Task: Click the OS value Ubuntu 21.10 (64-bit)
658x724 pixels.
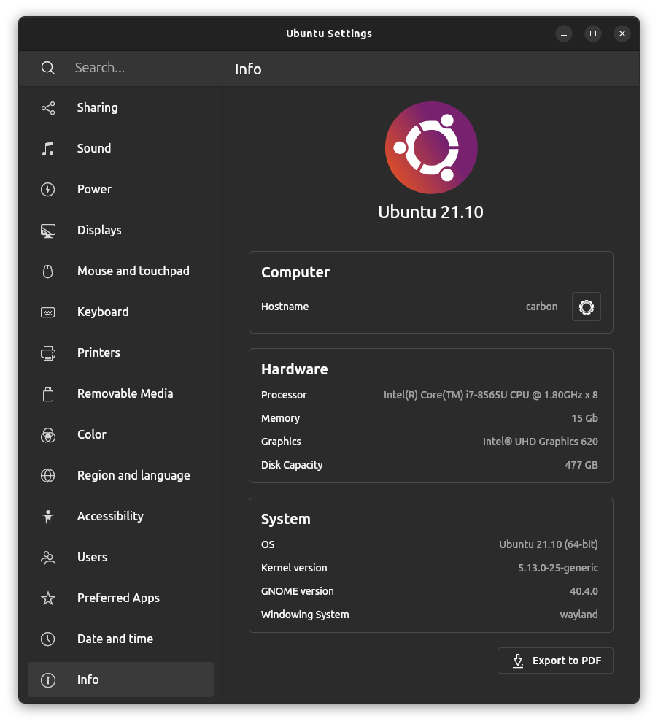Action: coord(549,545)
